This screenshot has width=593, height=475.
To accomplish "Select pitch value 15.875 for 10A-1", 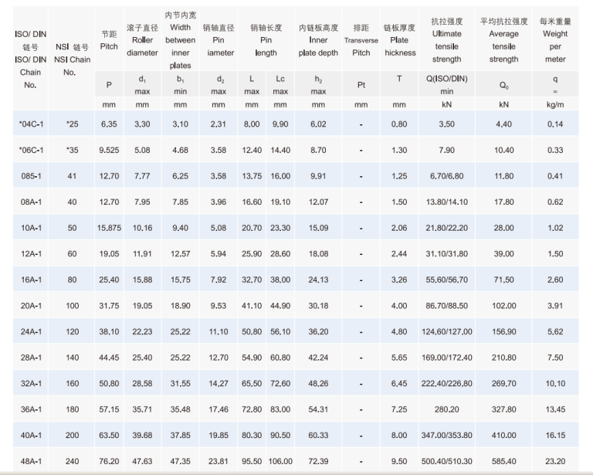I will 109,229.
